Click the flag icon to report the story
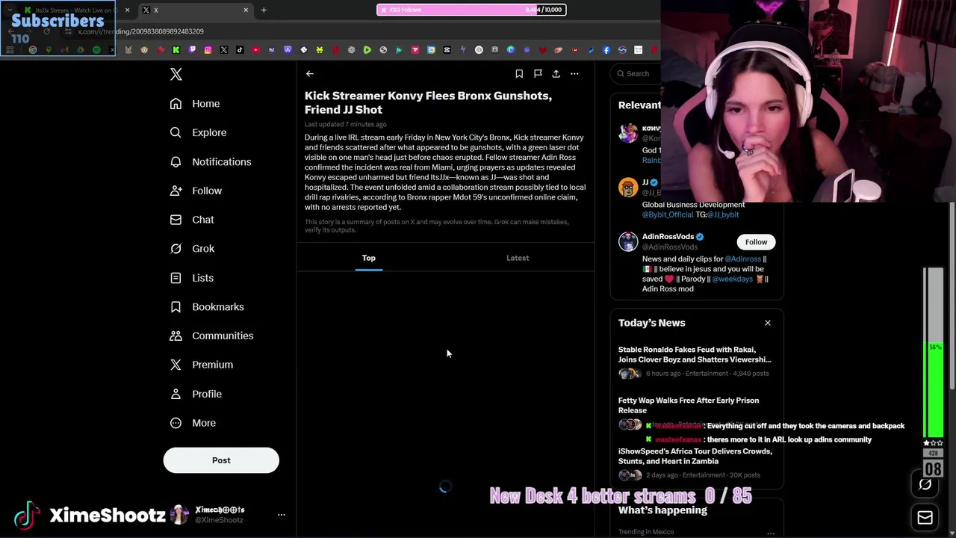 coord(538,73)
